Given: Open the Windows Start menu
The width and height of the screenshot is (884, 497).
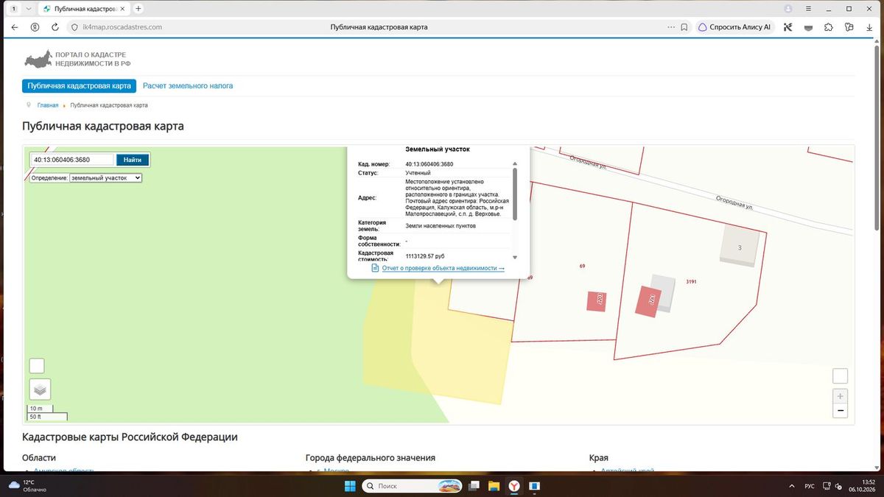Looking at the screenshot, I should (x=350, y=486).
